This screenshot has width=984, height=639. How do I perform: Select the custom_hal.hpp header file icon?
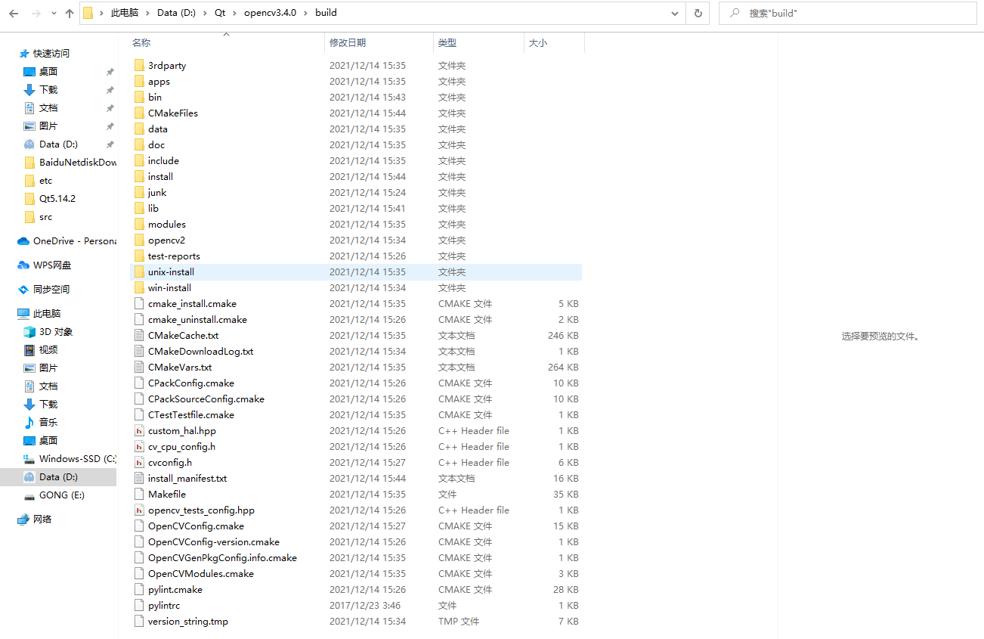139,431
